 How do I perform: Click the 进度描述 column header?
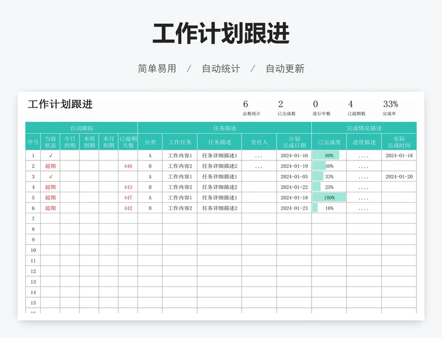[x=364, y=142]
